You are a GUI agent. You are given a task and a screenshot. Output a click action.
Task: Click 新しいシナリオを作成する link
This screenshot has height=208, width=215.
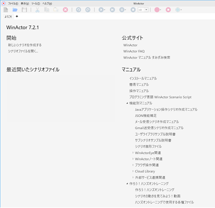tap(25, 45)
